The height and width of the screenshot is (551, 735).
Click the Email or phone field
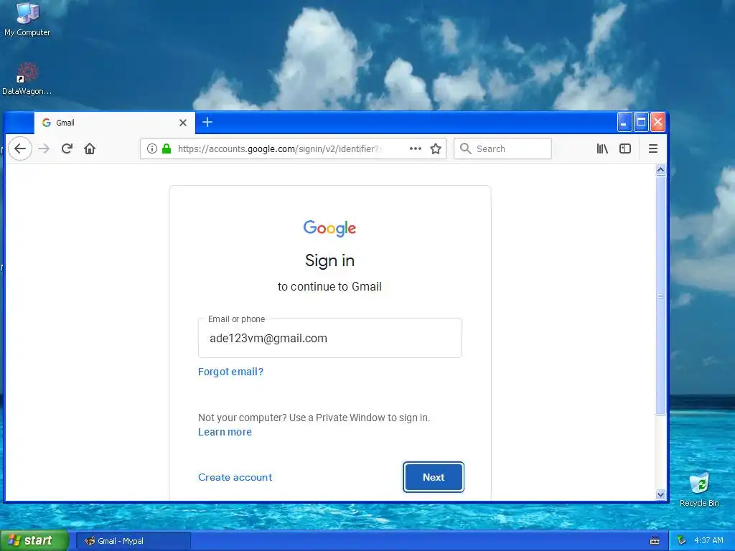click(x=330, y=338)
